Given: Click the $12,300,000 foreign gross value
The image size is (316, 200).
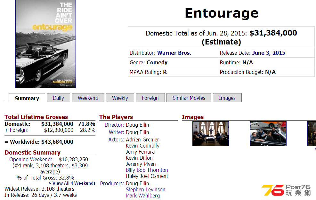Looking at the screenshot, I should [x=59, y=130].
